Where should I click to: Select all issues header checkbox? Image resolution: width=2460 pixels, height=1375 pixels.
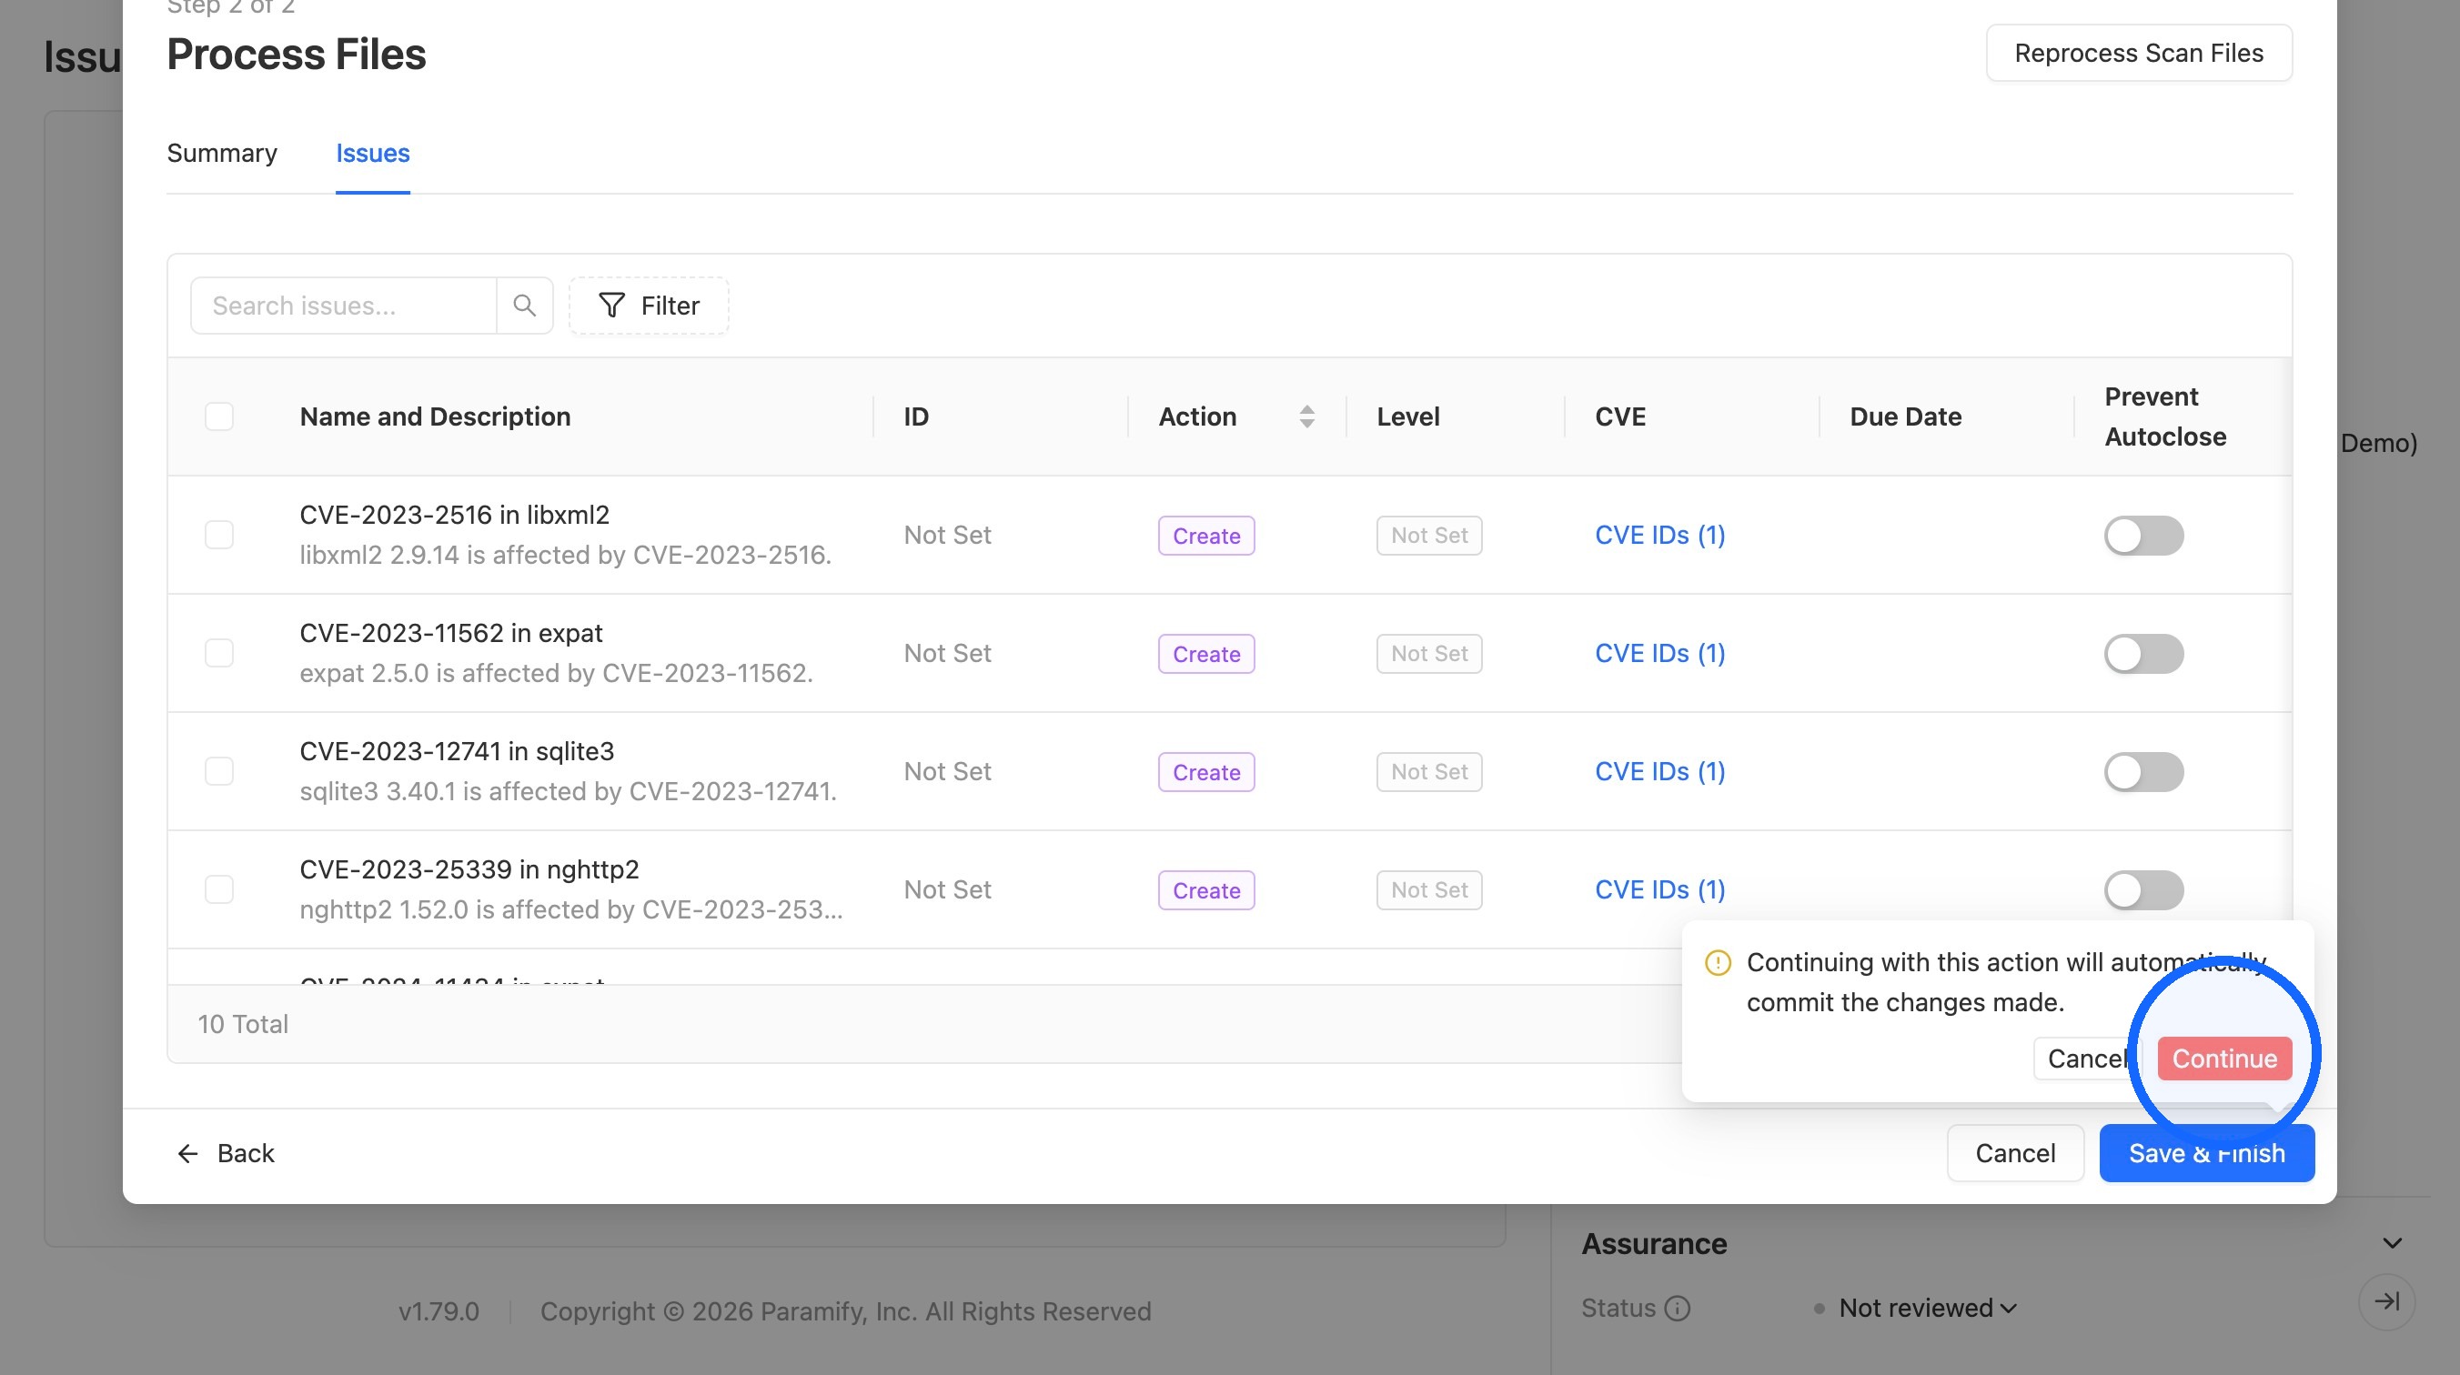pos(219,417)
